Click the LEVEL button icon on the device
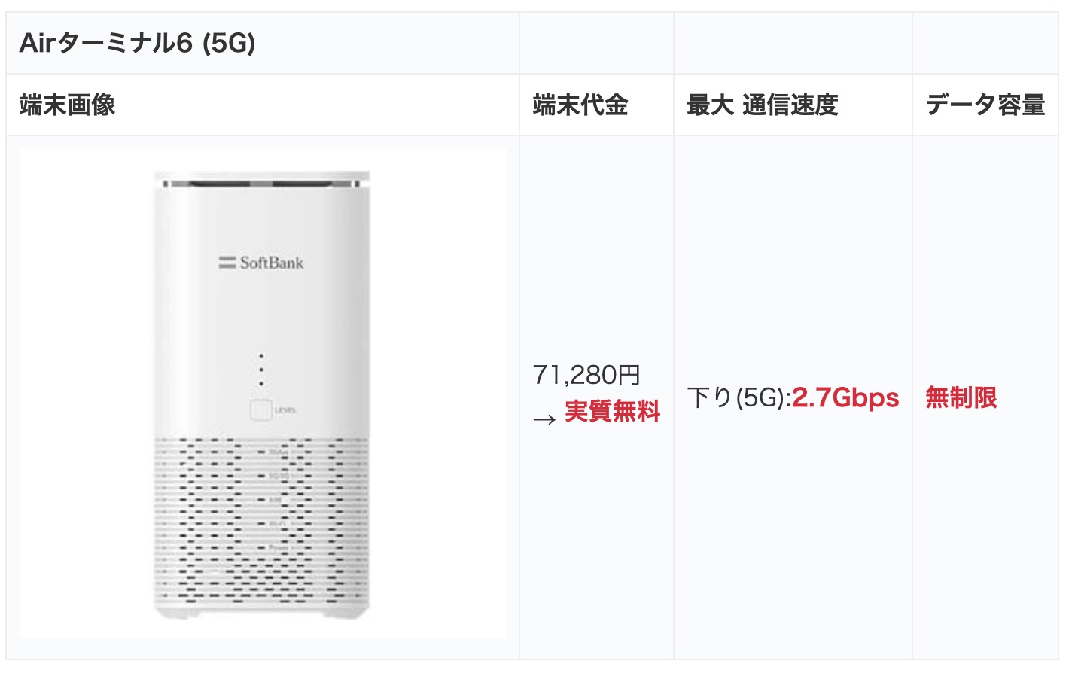This screenshot has height=679, width=1069. click(x=260, y=410)
